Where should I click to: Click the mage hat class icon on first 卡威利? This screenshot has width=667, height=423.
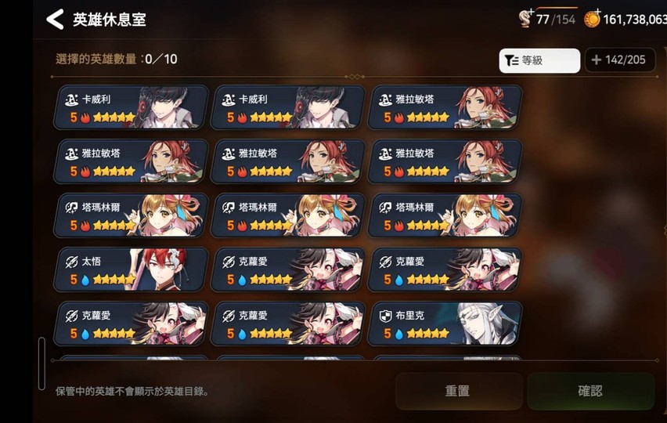71,100
